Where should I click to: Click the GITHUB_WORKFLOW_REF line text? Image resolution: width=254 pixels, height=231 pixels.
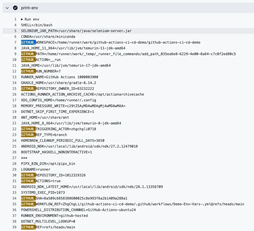pos(132,204)
